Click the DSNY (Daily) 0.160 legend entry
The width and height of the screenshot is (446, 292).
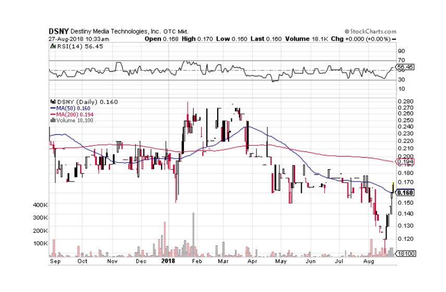[88, 102]
